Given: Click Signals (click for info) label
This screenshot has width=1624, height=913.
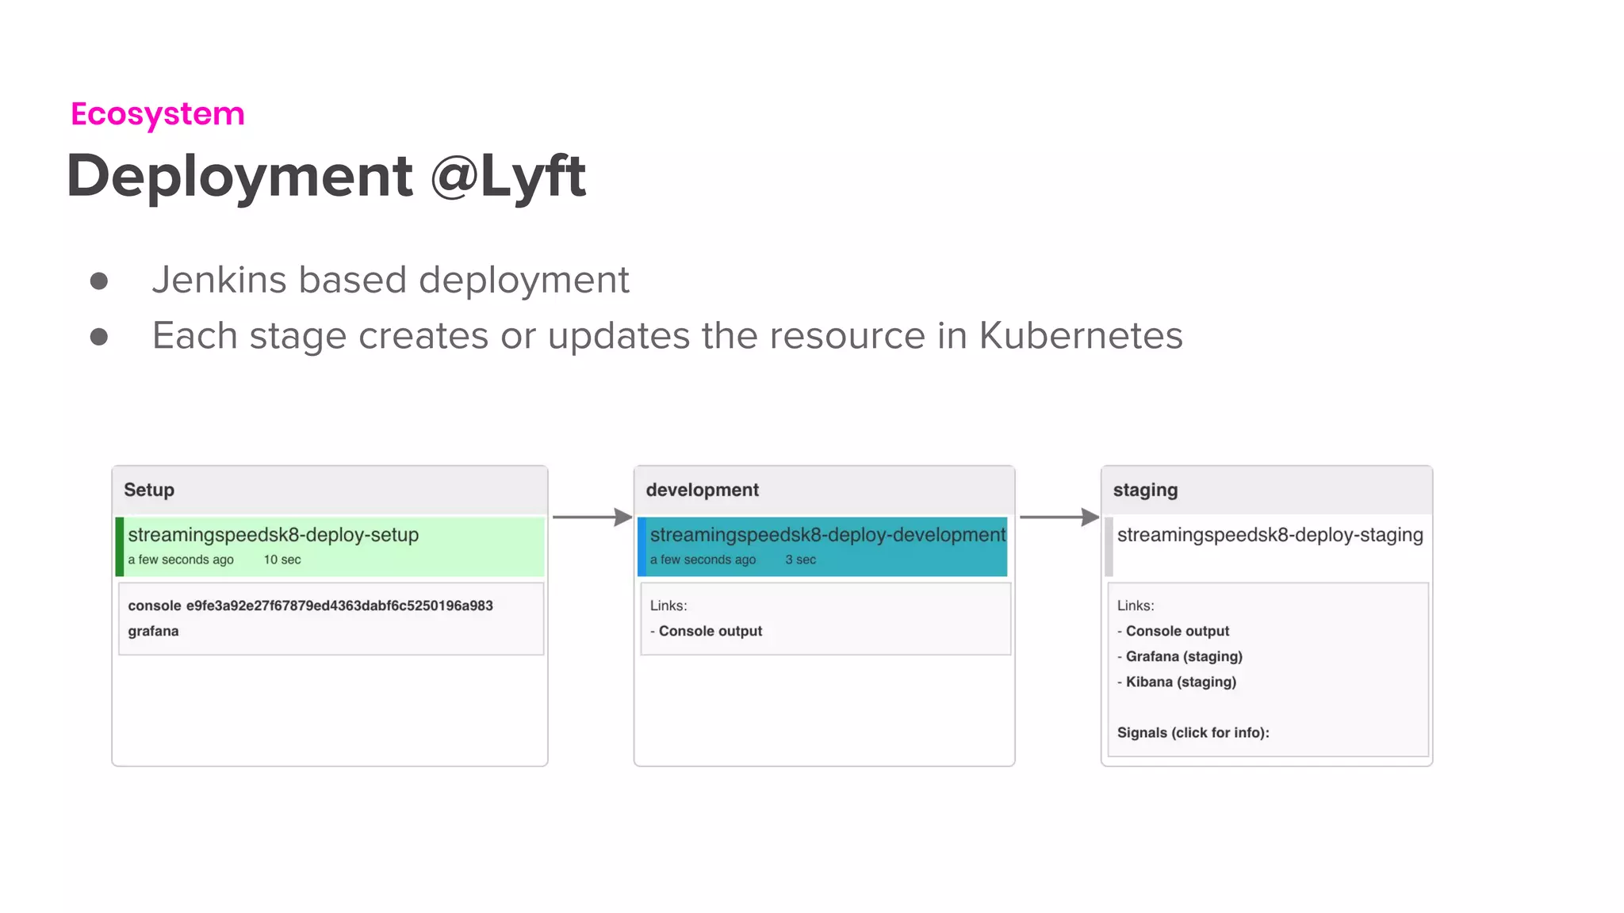Looking at the screenshot, I should [x=1193, y=732].
